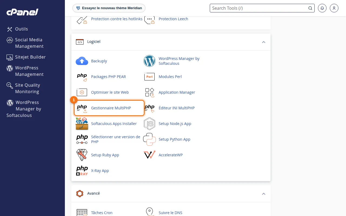The height and width of the screenshot is (216, 346).
Task: Open Setup Ruby App link
Action: [105, 155]
